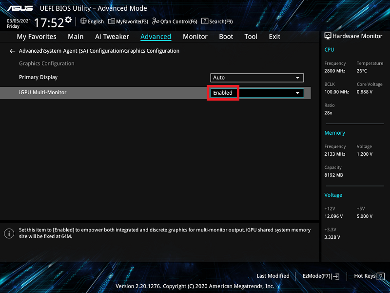The height and width of the screenshot is (293, 390).
Task: Click the globe language icon
Action: point(83,21)
